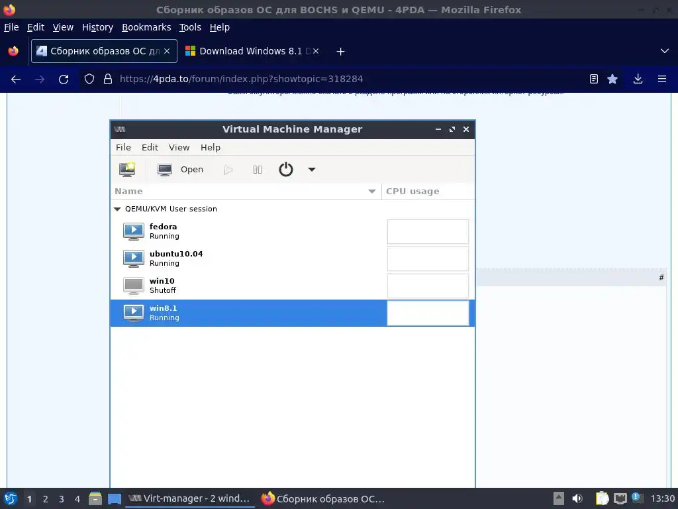Shut down VM power icon

coord(286,169)
